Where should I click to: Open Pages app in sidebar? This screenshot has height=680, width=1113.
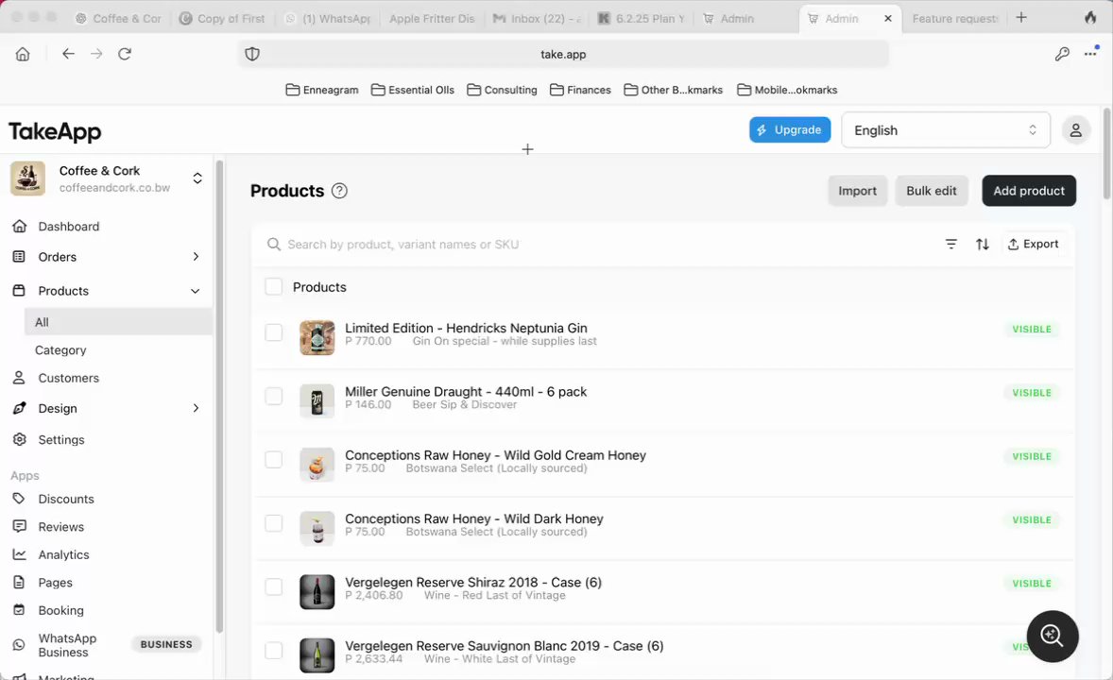(55, 582)
